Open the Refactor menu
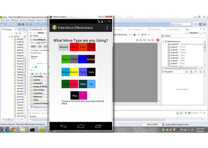Image resolution: width=208 pixels, height=148 pixels. click(x=14, y=20)
